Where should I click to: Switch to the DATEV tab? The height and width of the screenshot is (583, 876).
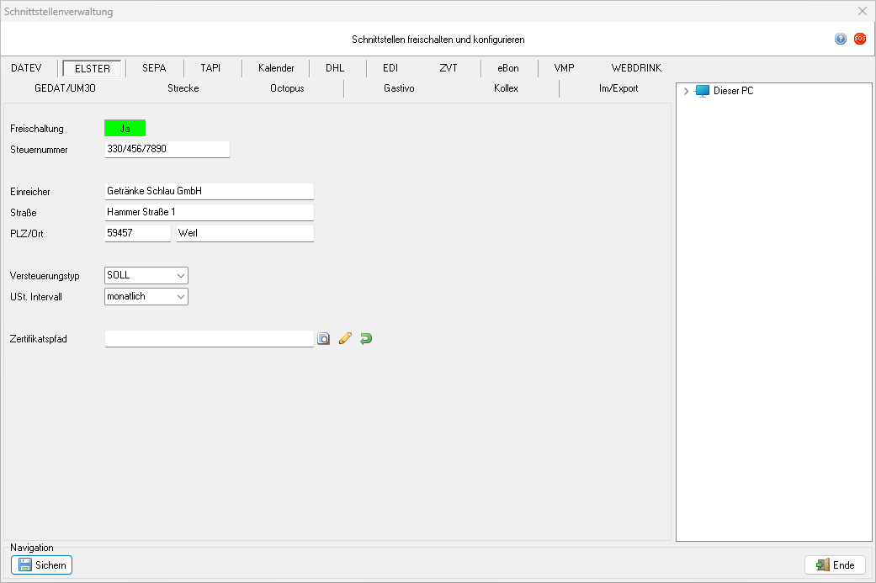coord(26,68)
